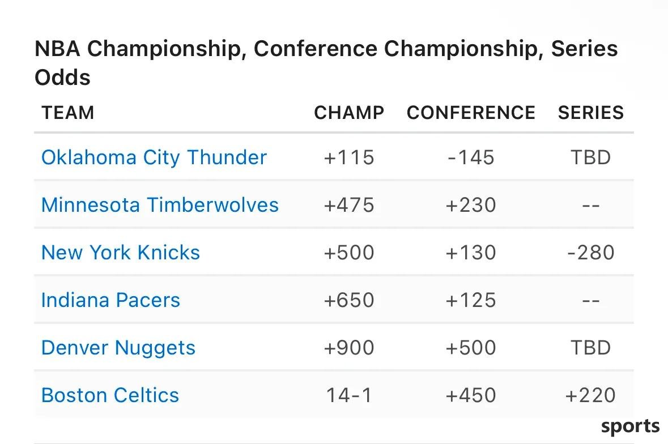668x444 pixels.
Task: Open the New York Knicks team link
Action: tap(121, 253)
